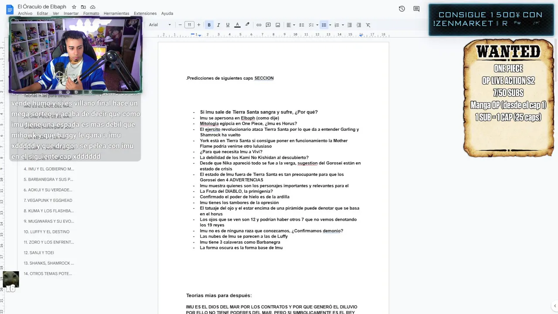Open the Ayuda menu
Viewport: 558px width, 314px height.
[167, 14]
